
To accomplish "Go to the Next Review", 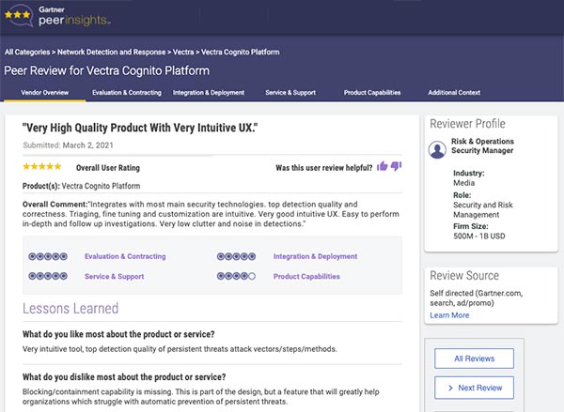I will click(x=474, y=388).
